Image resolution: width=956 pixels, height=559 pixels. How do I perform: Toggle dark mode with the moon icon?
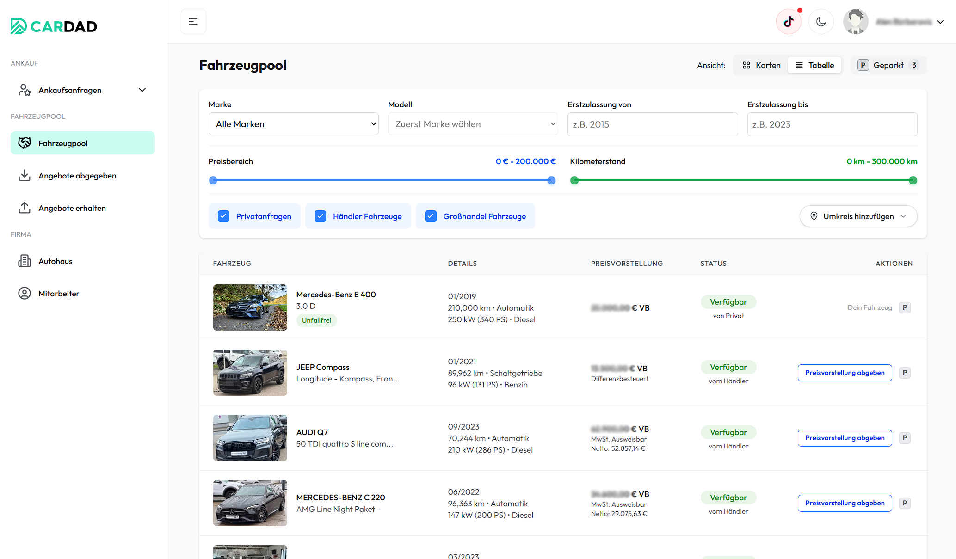(x=821, y=22)
